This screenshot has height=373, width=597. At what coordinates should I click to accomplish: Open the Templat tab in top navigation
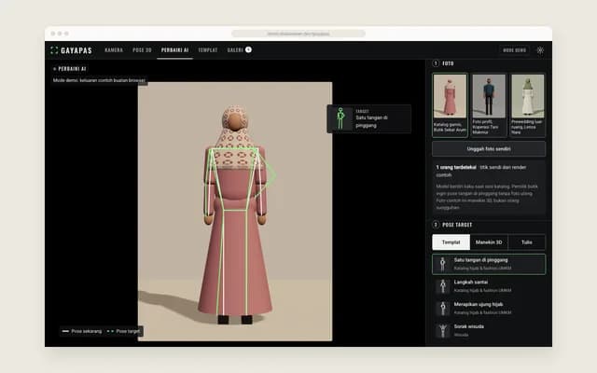coord(208,49)
